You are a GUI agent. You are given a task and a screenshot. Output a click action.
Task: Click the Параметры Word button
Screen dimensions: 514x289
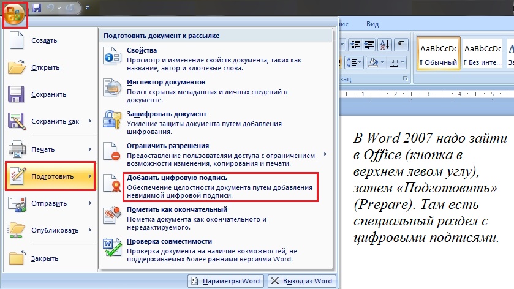225,281
